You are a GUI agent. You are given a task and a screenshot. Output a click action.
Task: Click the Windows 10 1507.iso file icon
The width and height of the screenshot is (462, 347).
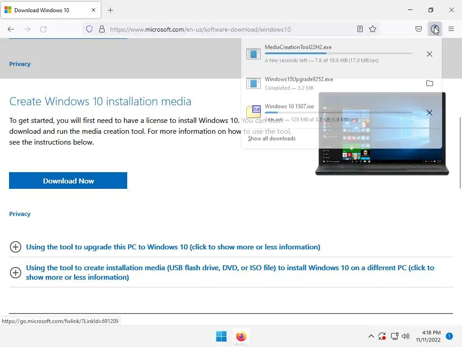[254, 112]
